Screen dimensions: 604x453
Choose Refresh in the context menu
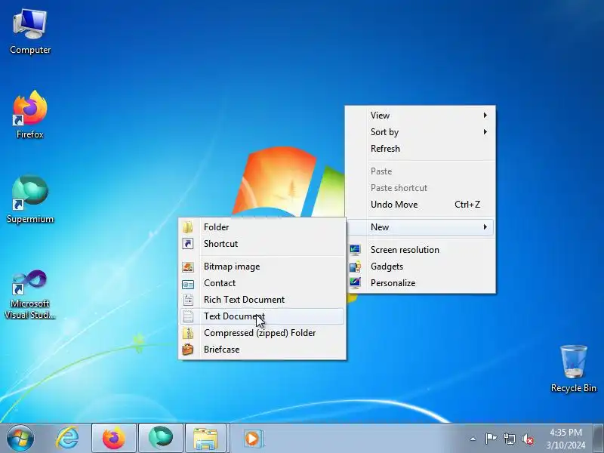click(x=421, y=148)
